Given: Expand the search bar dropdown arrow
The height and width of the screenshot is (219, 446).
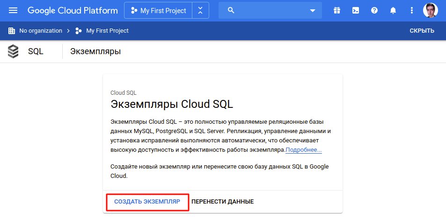Looking at the screenshot, I should [313, 10].
